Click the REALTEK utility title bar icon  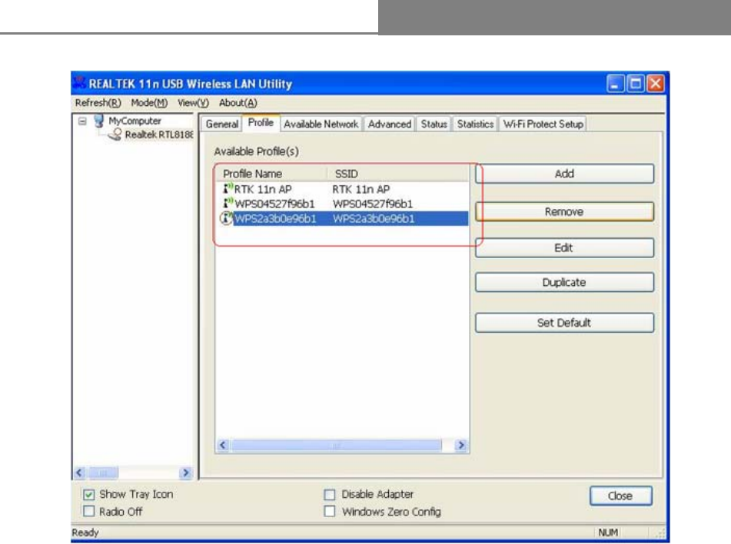tap(79, 84)
